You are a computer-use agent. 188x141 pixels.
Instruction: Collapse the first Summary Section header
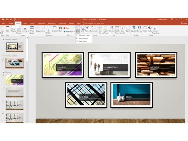[3, 39]
